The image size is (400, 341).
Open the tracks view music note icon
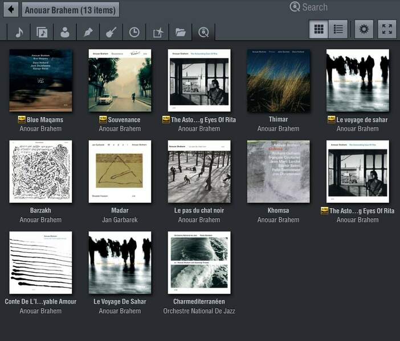pos(19,32)
